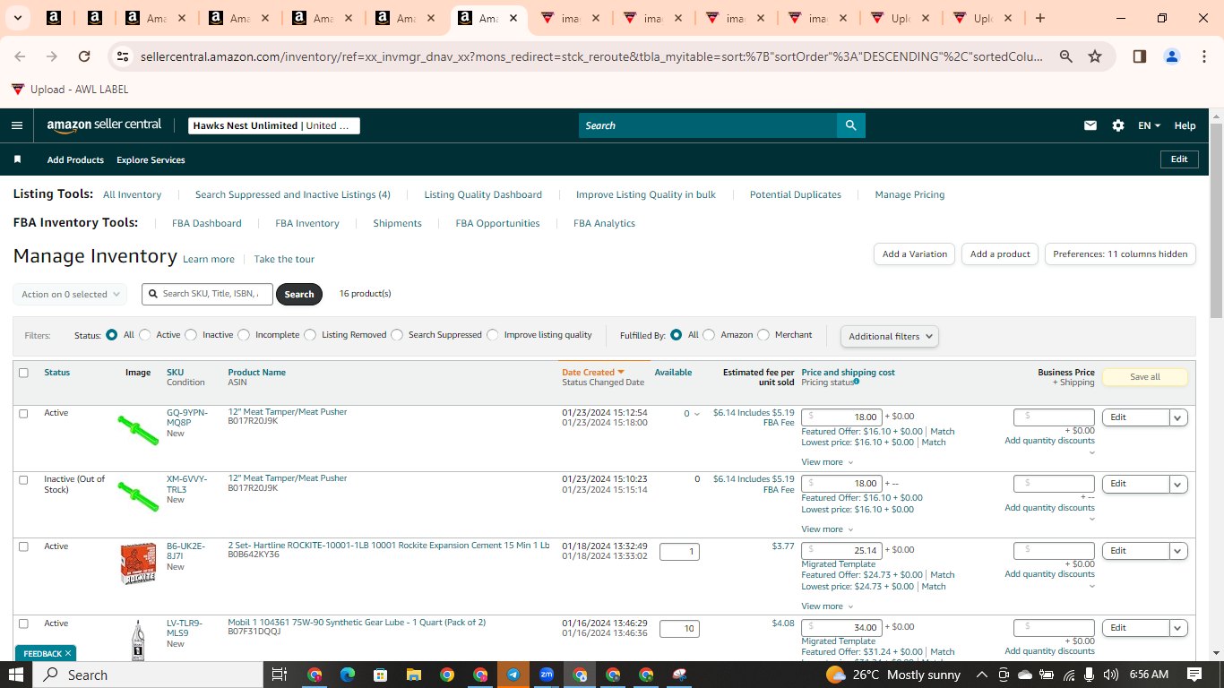Viewport: 1224px width, 688px height.
Task: Go to FBA Shipments
Action: [x=397, y=223]
